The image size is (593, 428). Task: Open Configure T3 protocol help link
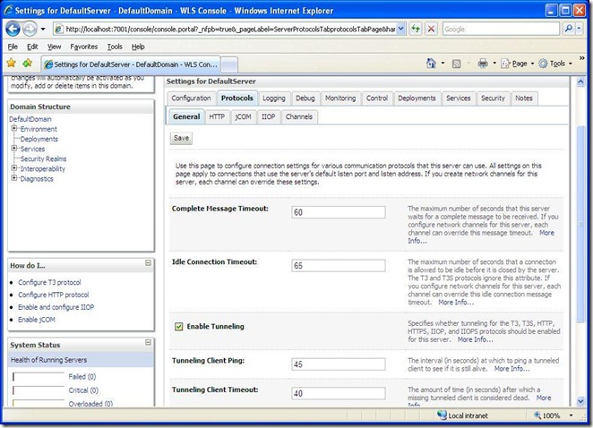(x=49, y=282)
